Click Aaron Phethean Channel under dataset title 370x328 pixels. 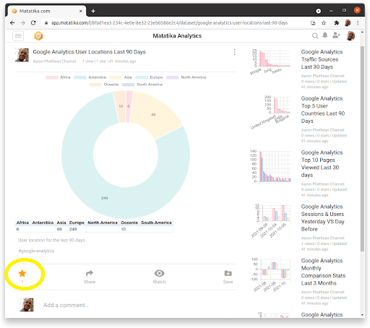click(x=54, y=61)
